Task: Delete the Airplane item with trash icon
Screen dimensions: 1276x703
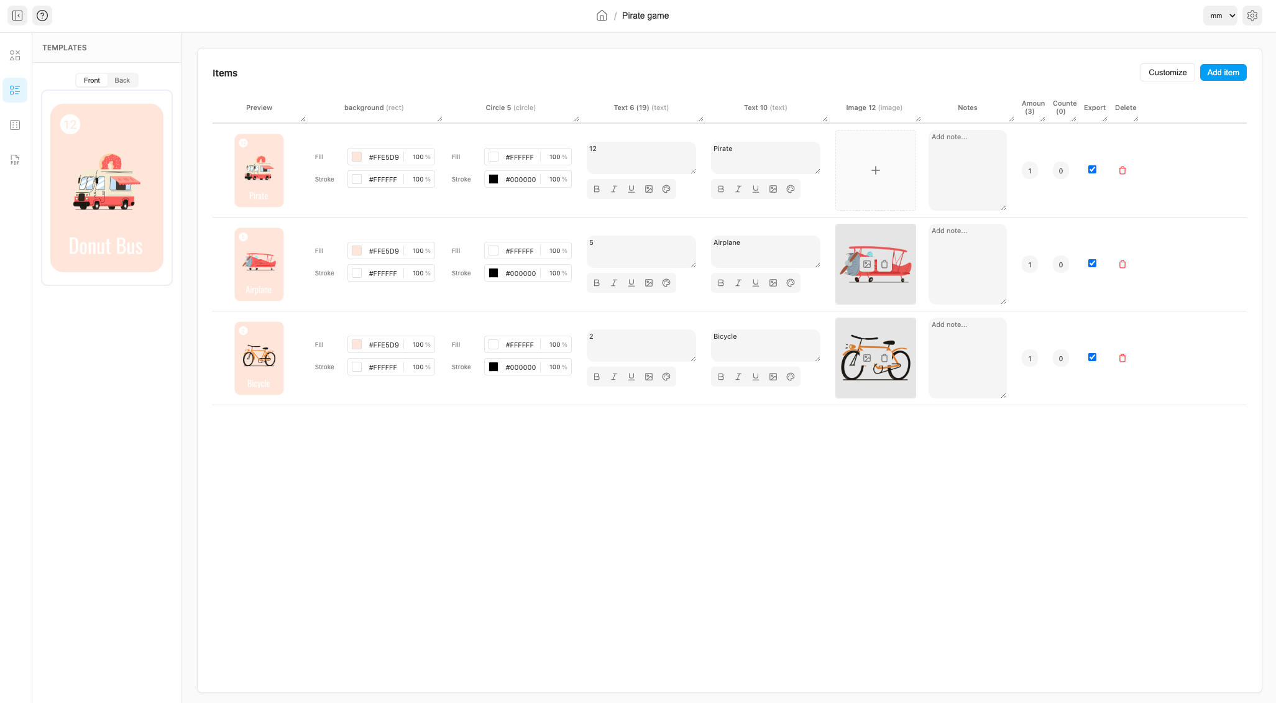Action: tap(1122, 264)
